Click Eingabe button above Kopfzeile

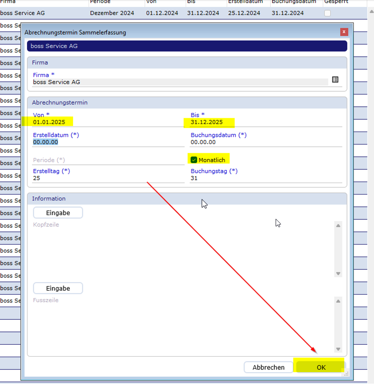[x=58, y=213]
